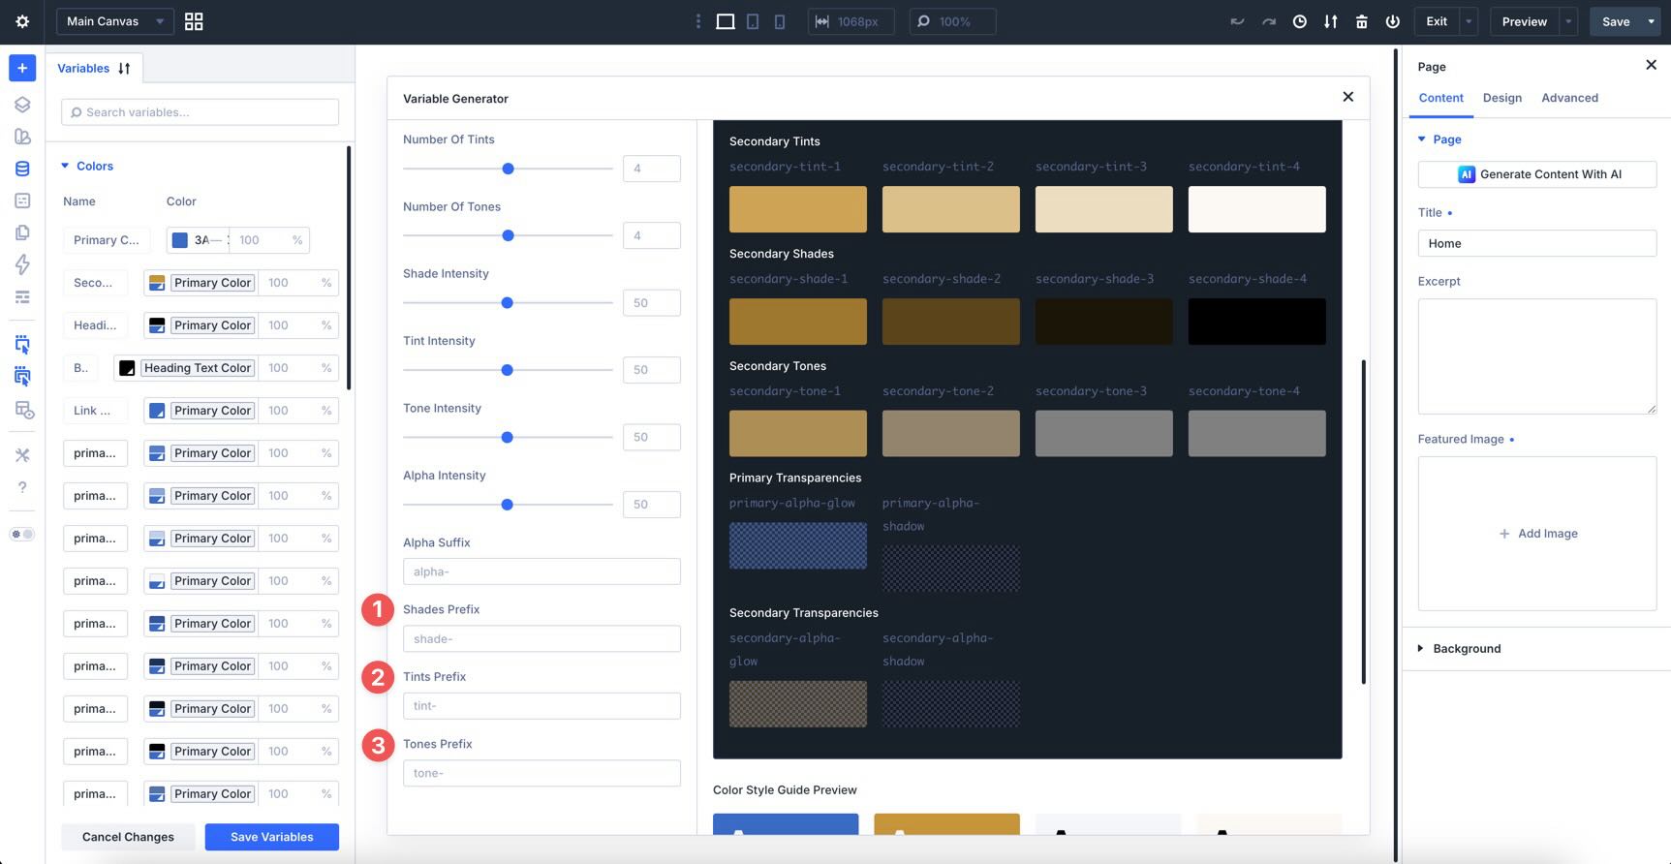The image size is (1671, 864).
Task: Click the primary-alpha-glow swatch
Action: (x=797, y=545)
